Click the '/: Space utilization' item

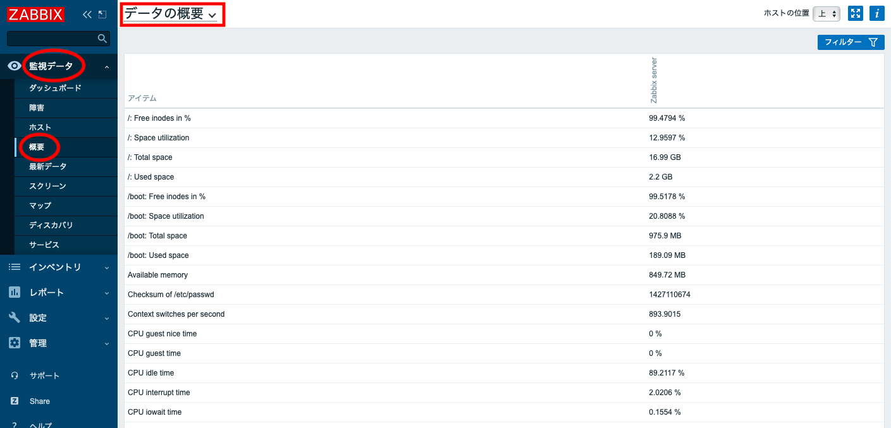click(x=159, y=138)
